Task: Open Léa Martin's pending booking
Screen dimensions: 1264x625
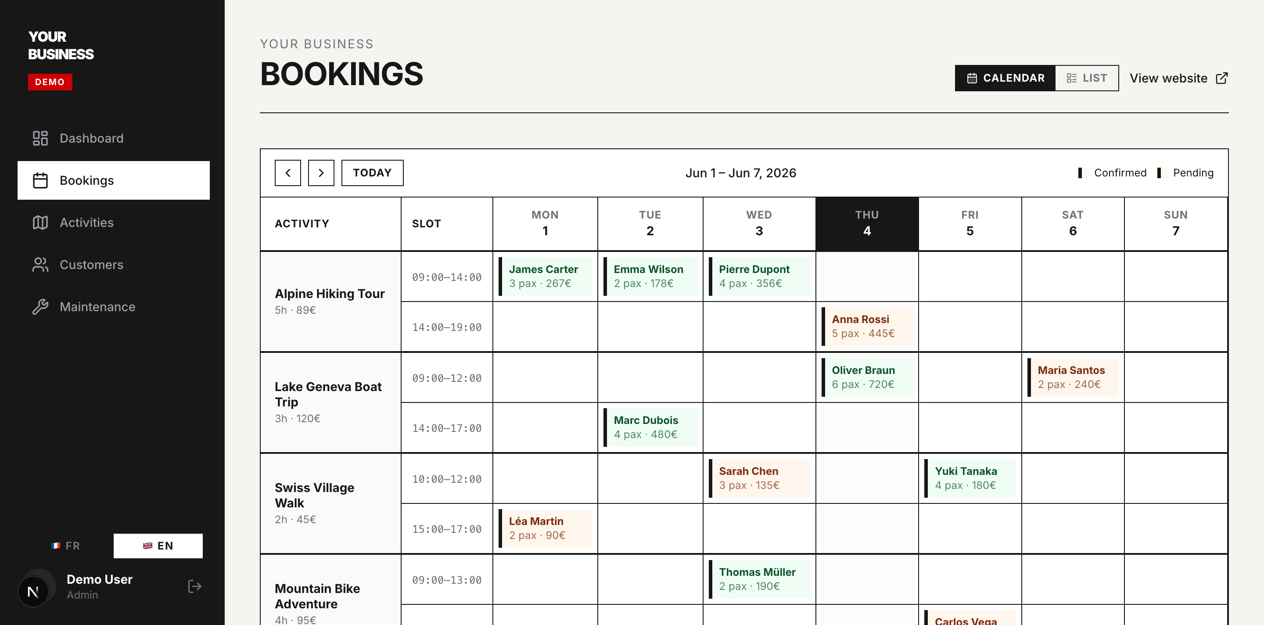Action: pyautogui.click(x=545, y=528)
